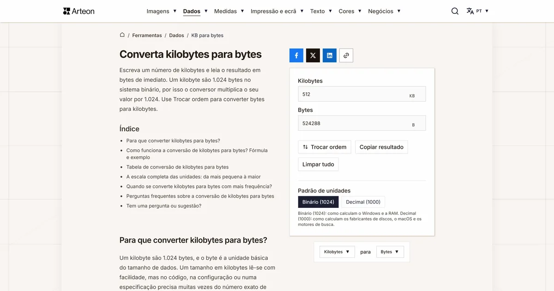Click the KB para bytes breadcrumb text

[x=207, y=35]
